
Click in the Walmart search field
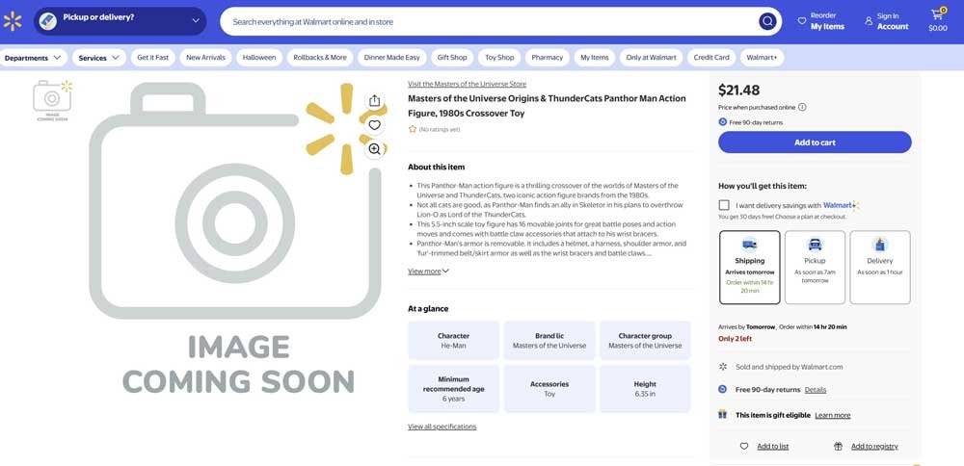(x=482, y=21)
